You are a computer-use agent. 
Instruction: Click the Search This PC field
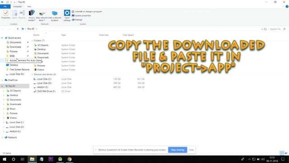pyautogui.click(x=277, y=29)
